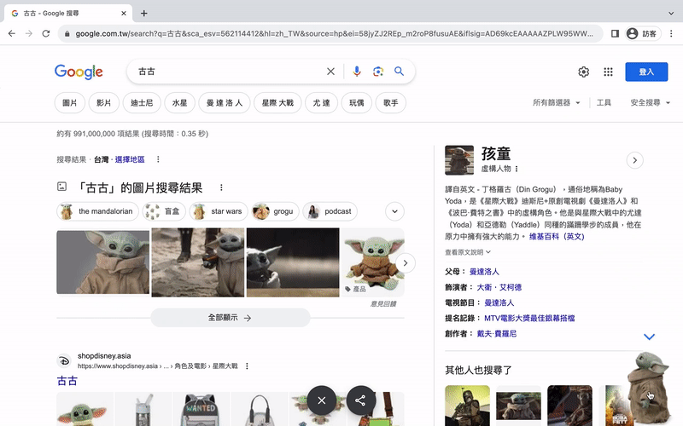683x426 pixels.
Task: Reload the page with refresh icon
Action: [x=46, y=33]
